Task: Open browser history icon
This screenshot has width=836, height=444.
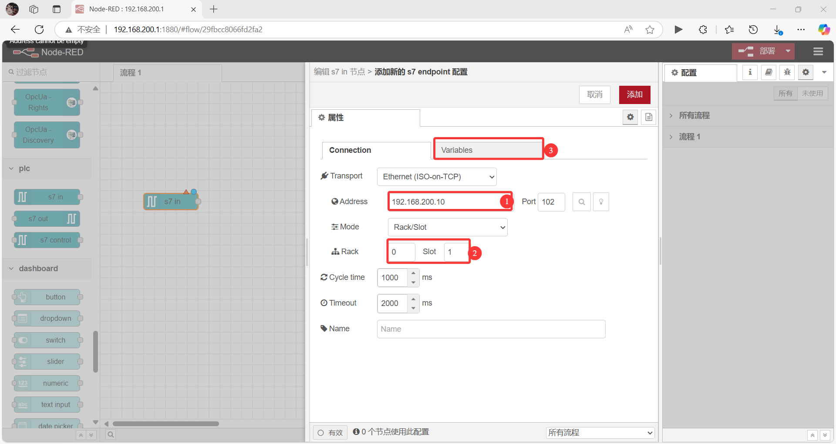Action: [753, 30]
